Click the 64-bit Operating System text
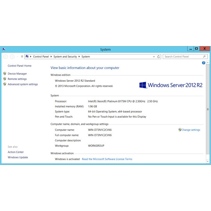This screenshot has height=211, width=211. [115, 112]
